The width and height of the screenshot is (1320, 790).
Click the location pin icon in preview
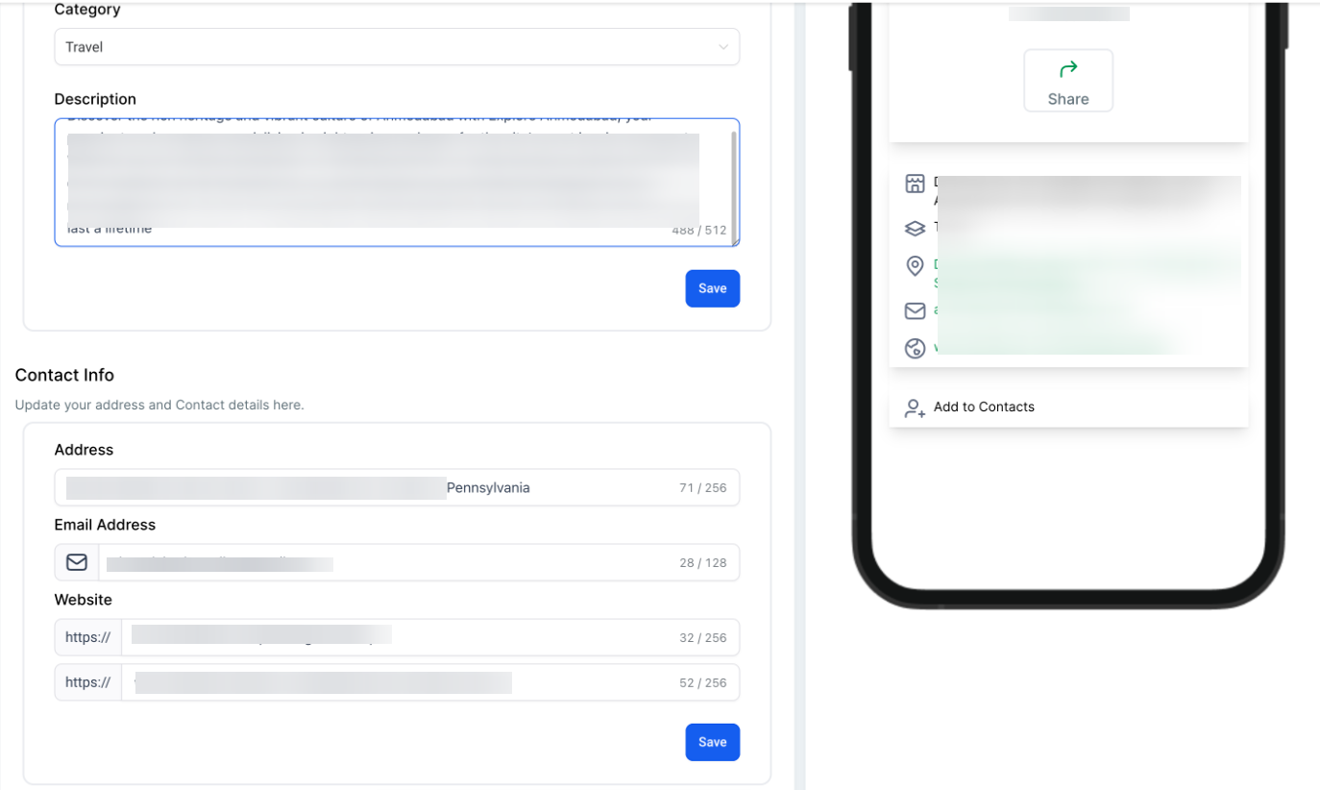point(915,266)
